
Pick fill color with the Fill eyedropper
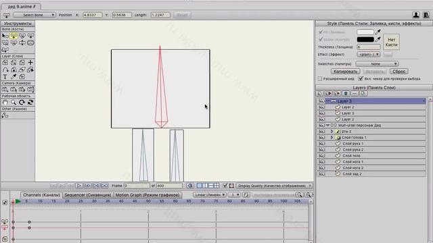click(x=378, y=32)
